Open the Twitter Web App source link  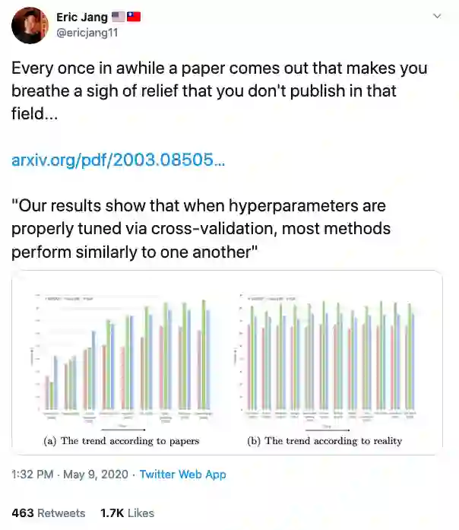tap(182, 474)
